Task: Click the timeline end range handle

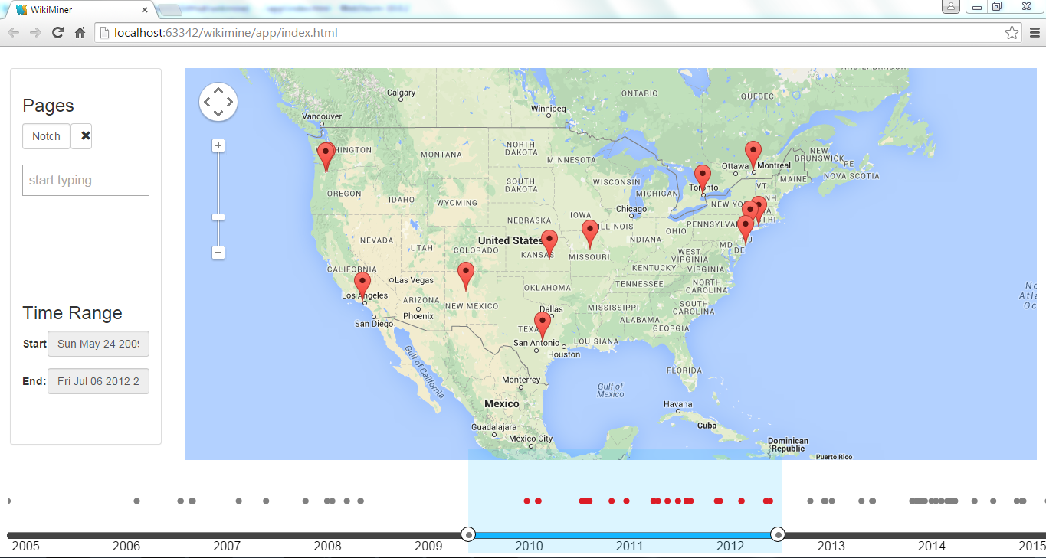Action: [778, 534]
